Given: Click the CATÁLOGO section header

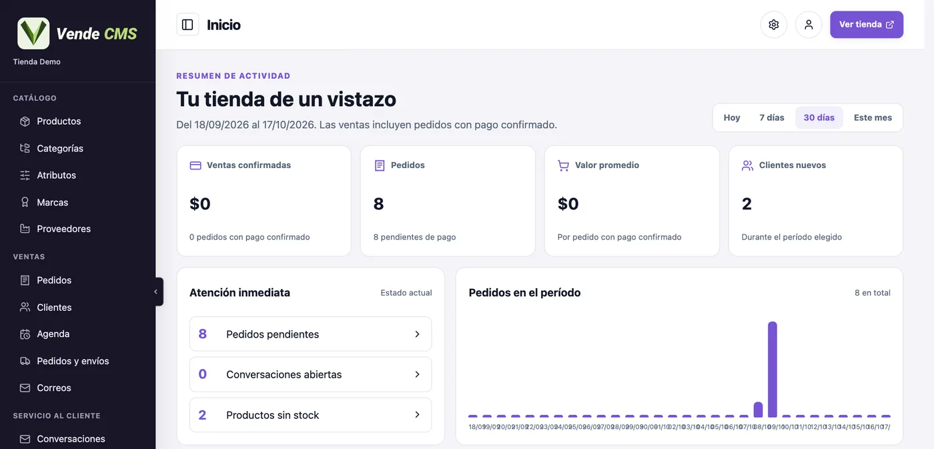Looking at the screenshot, I should (35, 98).
